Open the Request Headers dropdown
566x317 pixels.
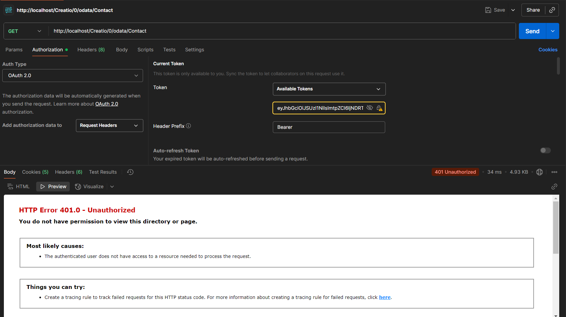[x=109, y=126]
